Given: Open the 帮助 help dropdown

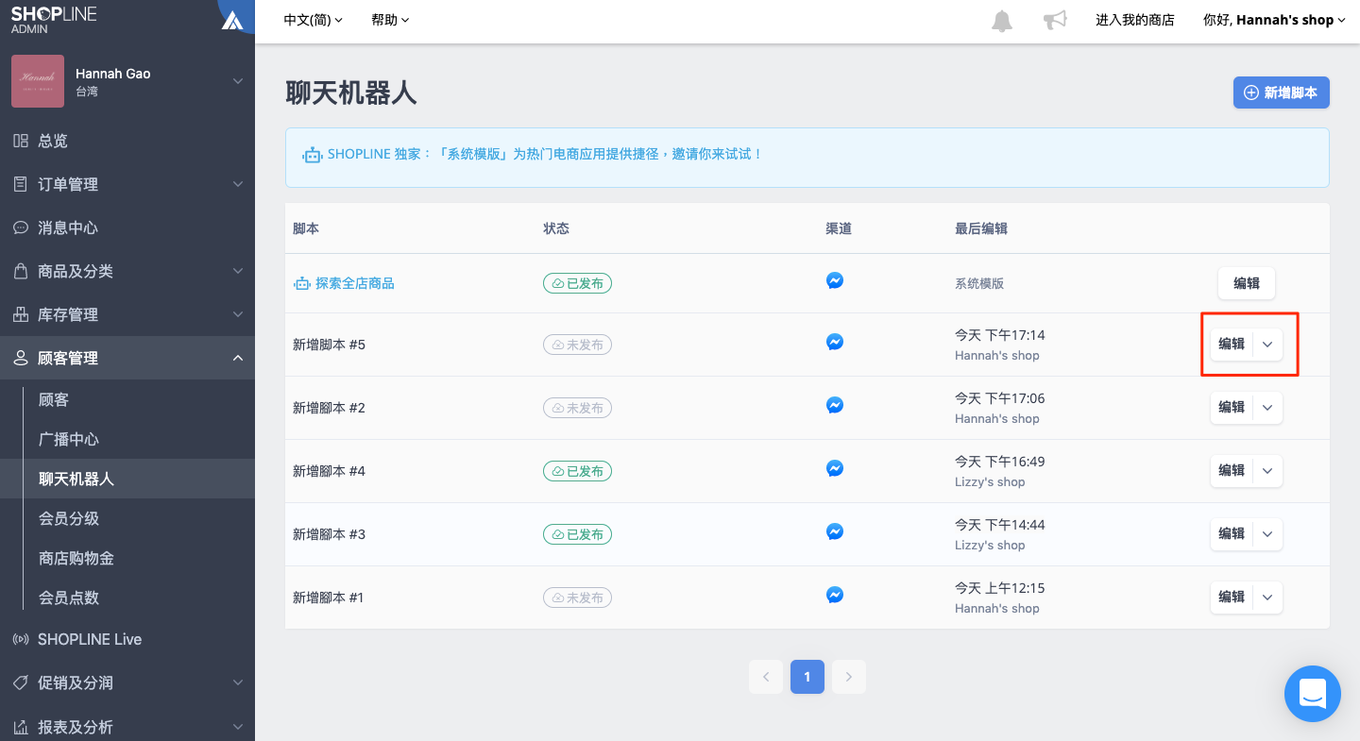Looking at the screenshot, I should 390,20.
